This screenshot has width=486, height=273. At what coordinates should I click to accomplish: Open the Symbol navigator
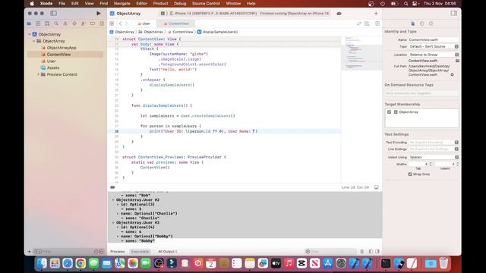tap(47, 24)
